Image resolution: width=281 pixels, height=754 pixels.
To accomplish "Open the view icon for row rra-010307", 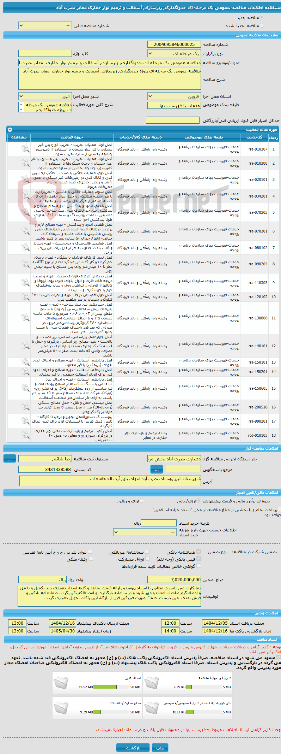I will [x=25, y=149].
